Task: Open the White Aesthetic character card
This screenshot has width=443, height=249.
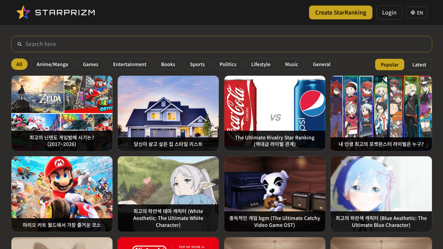Action: [168, 194]
